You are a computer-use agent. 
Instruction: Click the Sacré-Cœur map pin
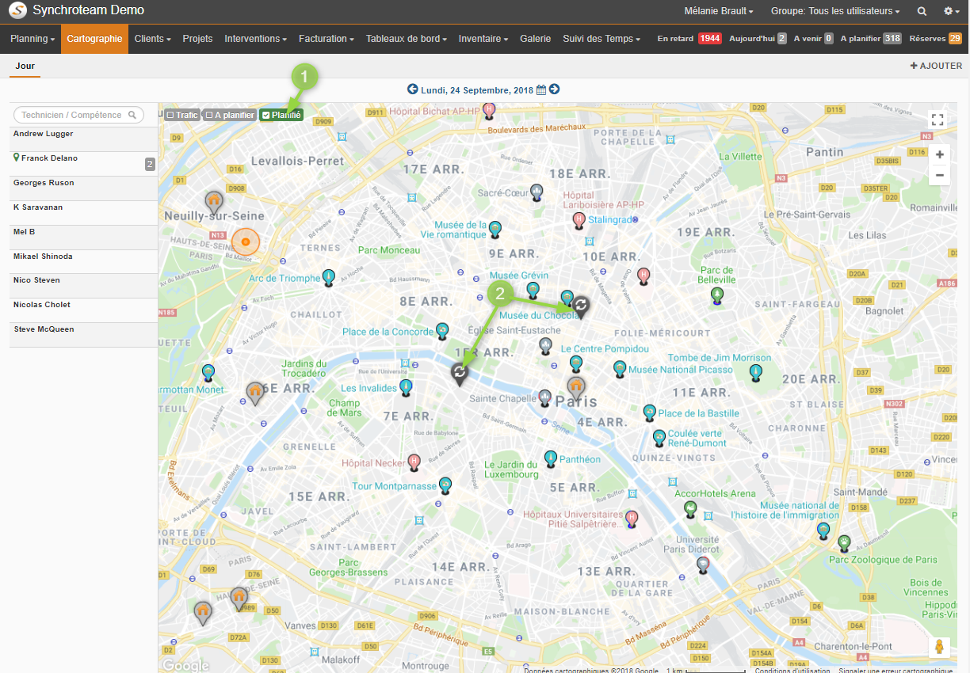click(x=537, y=192)
